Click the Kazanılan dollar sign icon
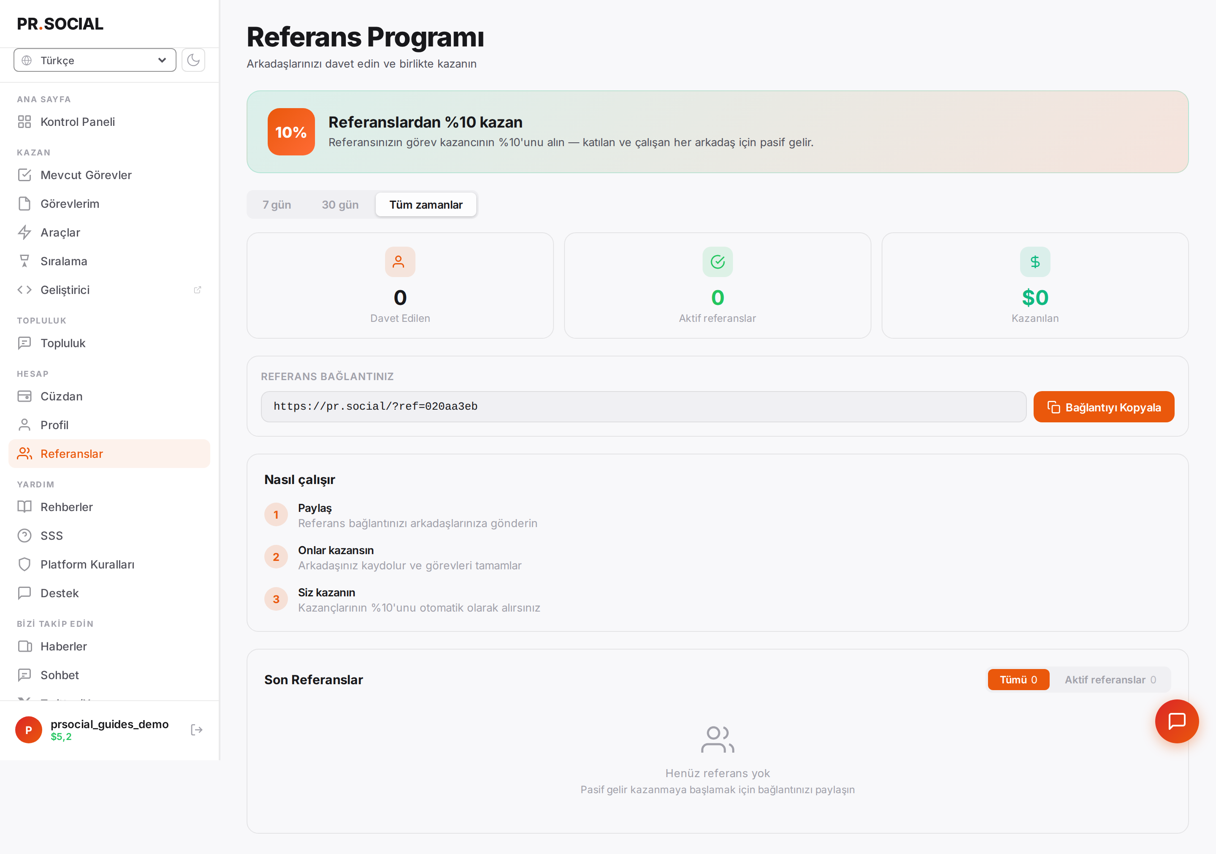The height and width of the screenshot is (854, 1216). pyautogui.click(x=1035, y=262)
